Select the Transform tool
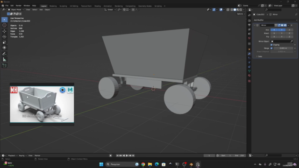299x168 pixels. tap(4, 48)
